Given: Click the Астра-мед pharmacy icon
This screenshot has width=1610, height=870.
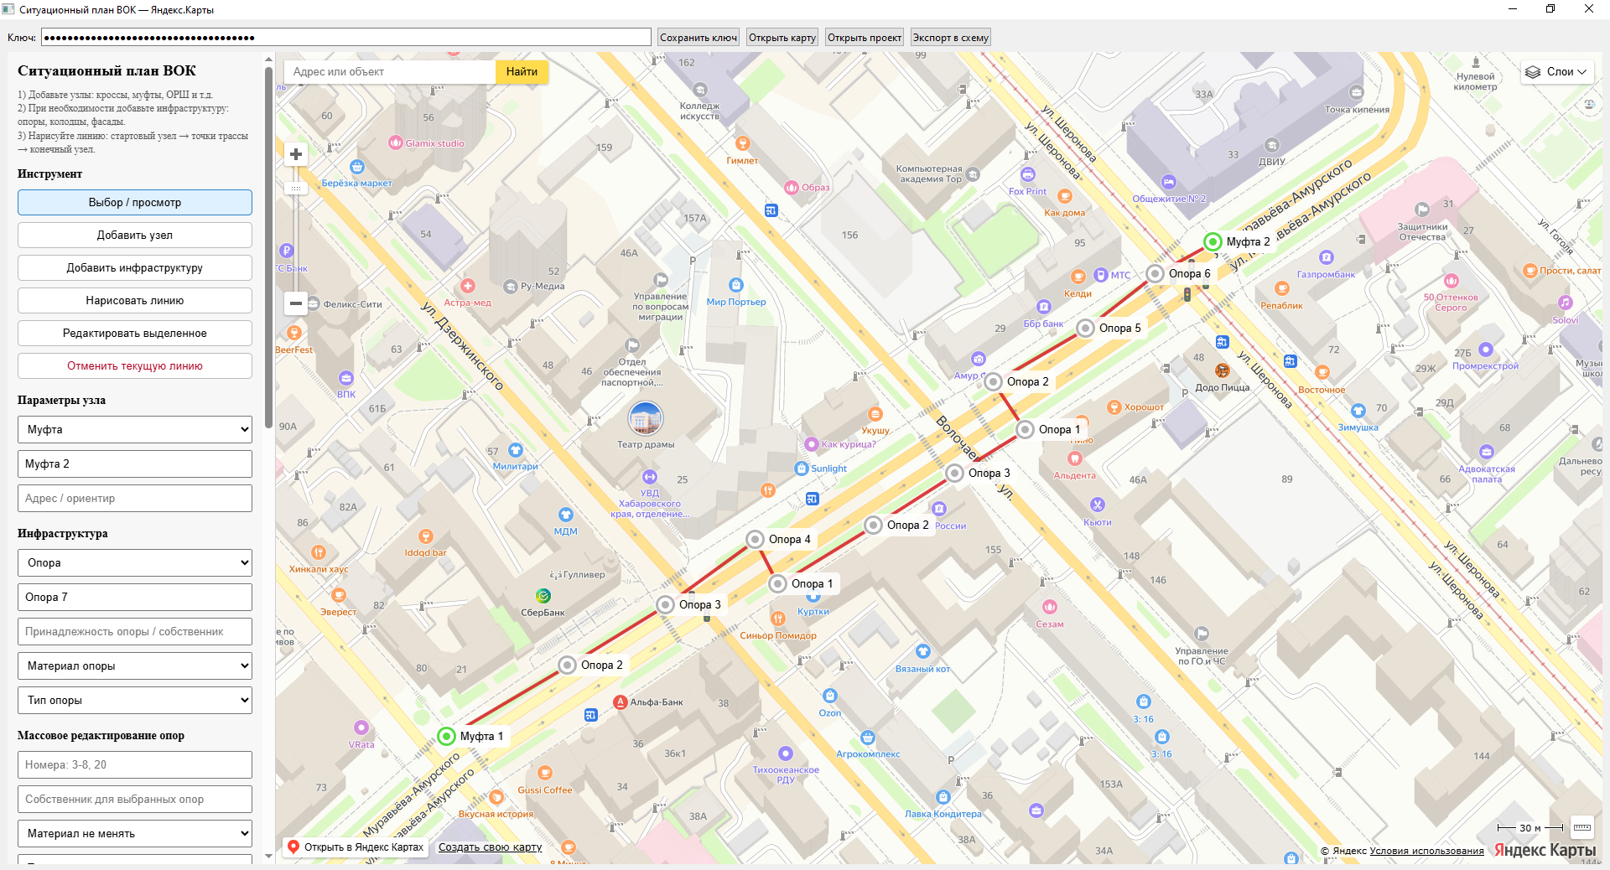Looking at the screenshot, I should point(468,287).
